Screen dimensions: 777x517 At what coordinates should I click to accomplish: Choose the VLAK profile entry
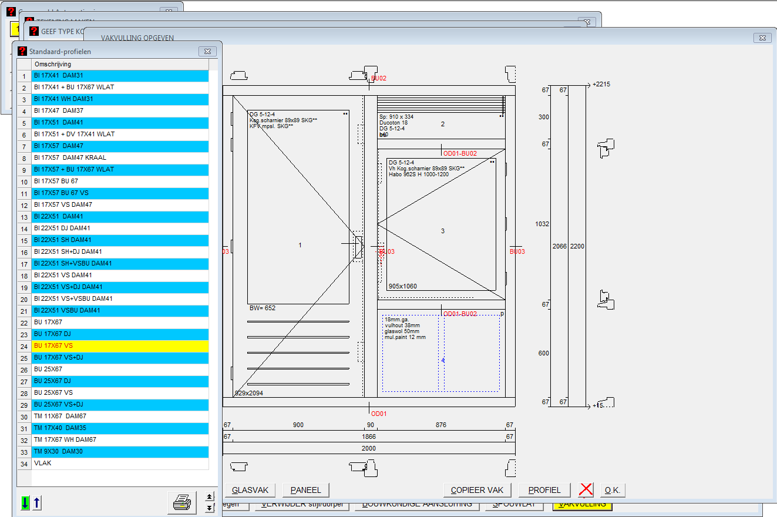(120, 464)
